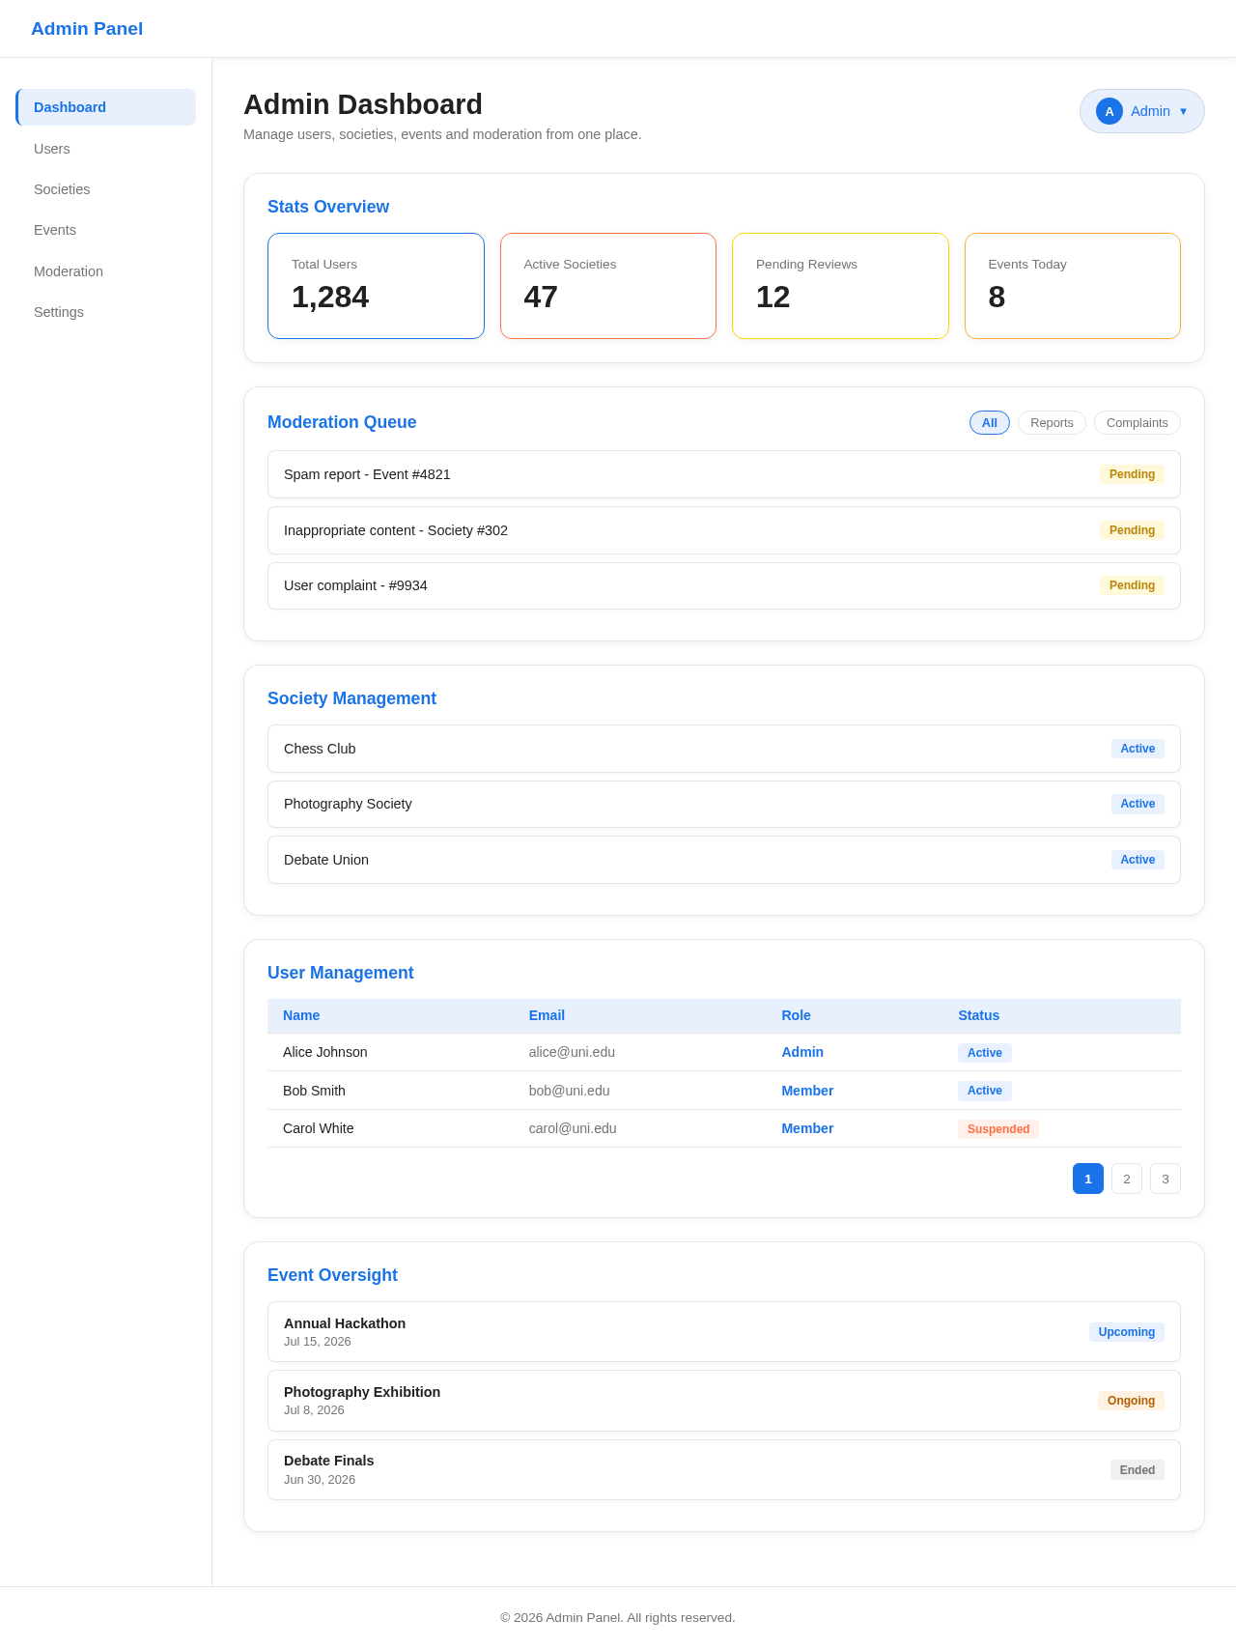Screen dimensions: 1236x1648
Task: Click Active status badge for Bob Smith
Action: 985,1091
